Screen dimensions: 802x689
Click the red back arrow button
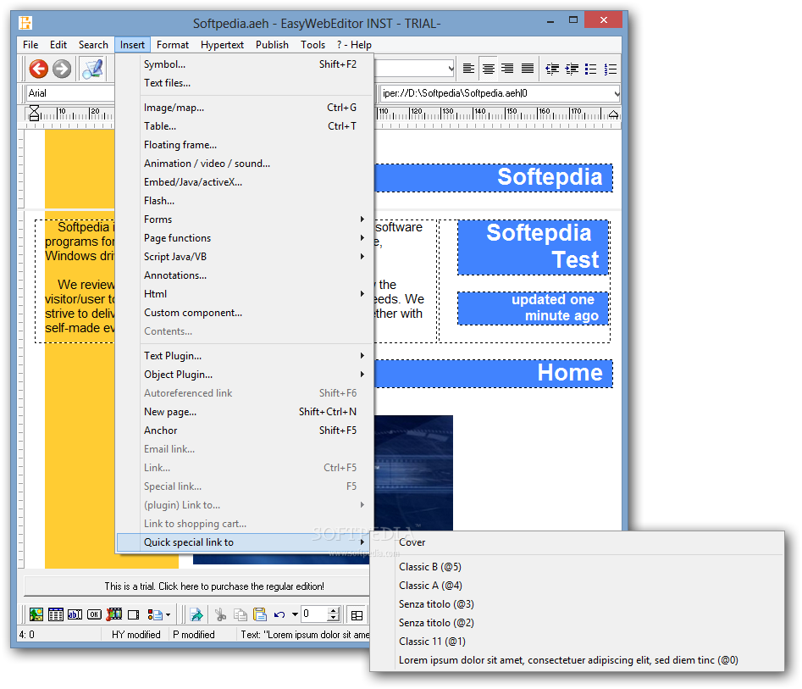[38, 69]
